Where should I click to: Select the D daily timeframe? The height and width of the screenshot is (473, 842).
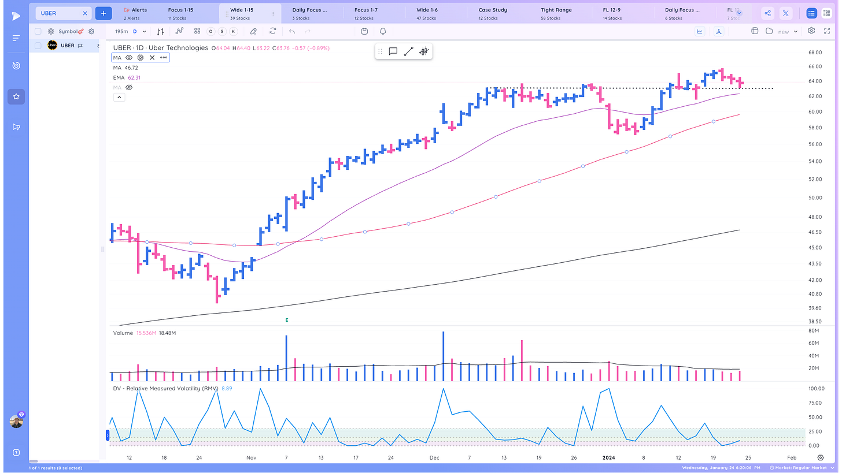[x=135, y=31]
